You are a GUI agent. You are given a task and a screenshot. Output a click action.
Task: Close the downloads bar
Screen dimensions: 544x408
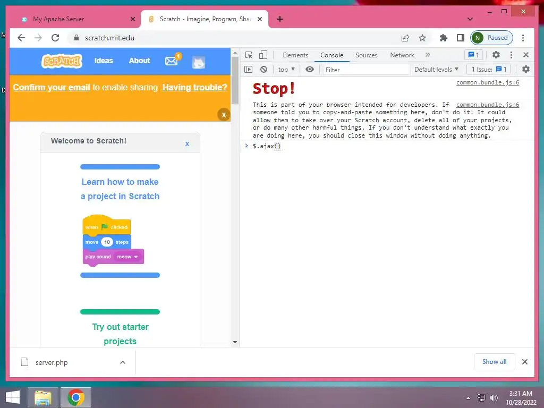(x=525, y=362)
